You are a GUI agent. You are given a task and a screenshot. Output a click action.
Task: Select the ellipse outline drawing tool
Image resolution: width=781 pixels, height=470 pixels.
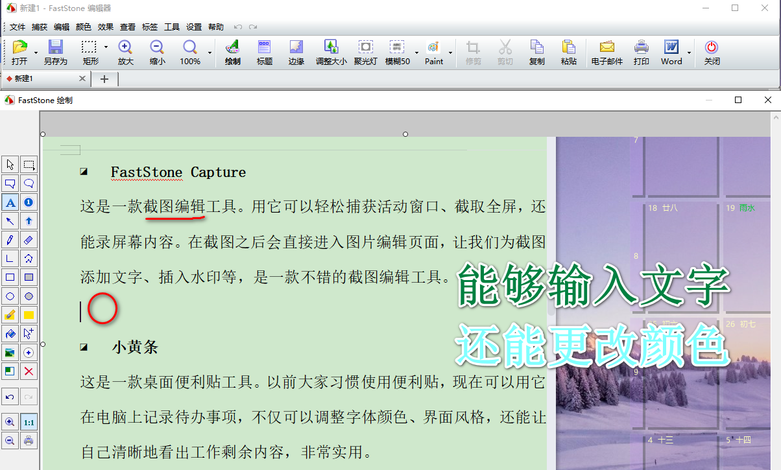point(10,296)
